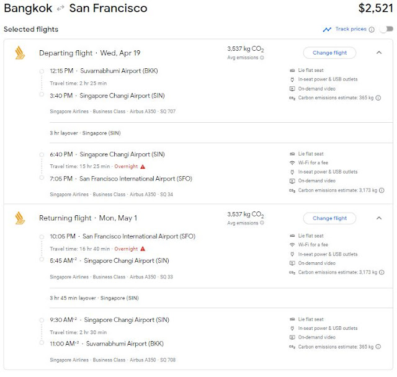This screenshot has width=397, height=377.
Task: Click the power outlet icon for SQ 707
Action: (292, 79)
